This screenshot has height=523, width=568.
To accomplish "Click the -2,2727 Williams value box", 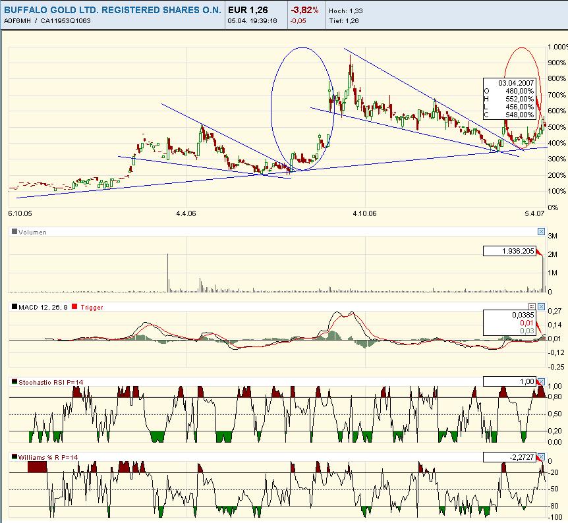I will click(509, 457).
